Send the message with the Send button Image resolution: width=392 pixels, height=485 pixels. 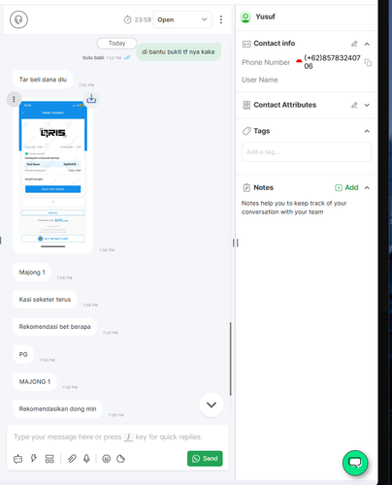tap(205, 459)
